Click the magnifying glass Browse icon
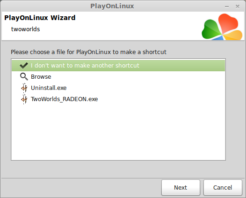 (x=24, y=77)
